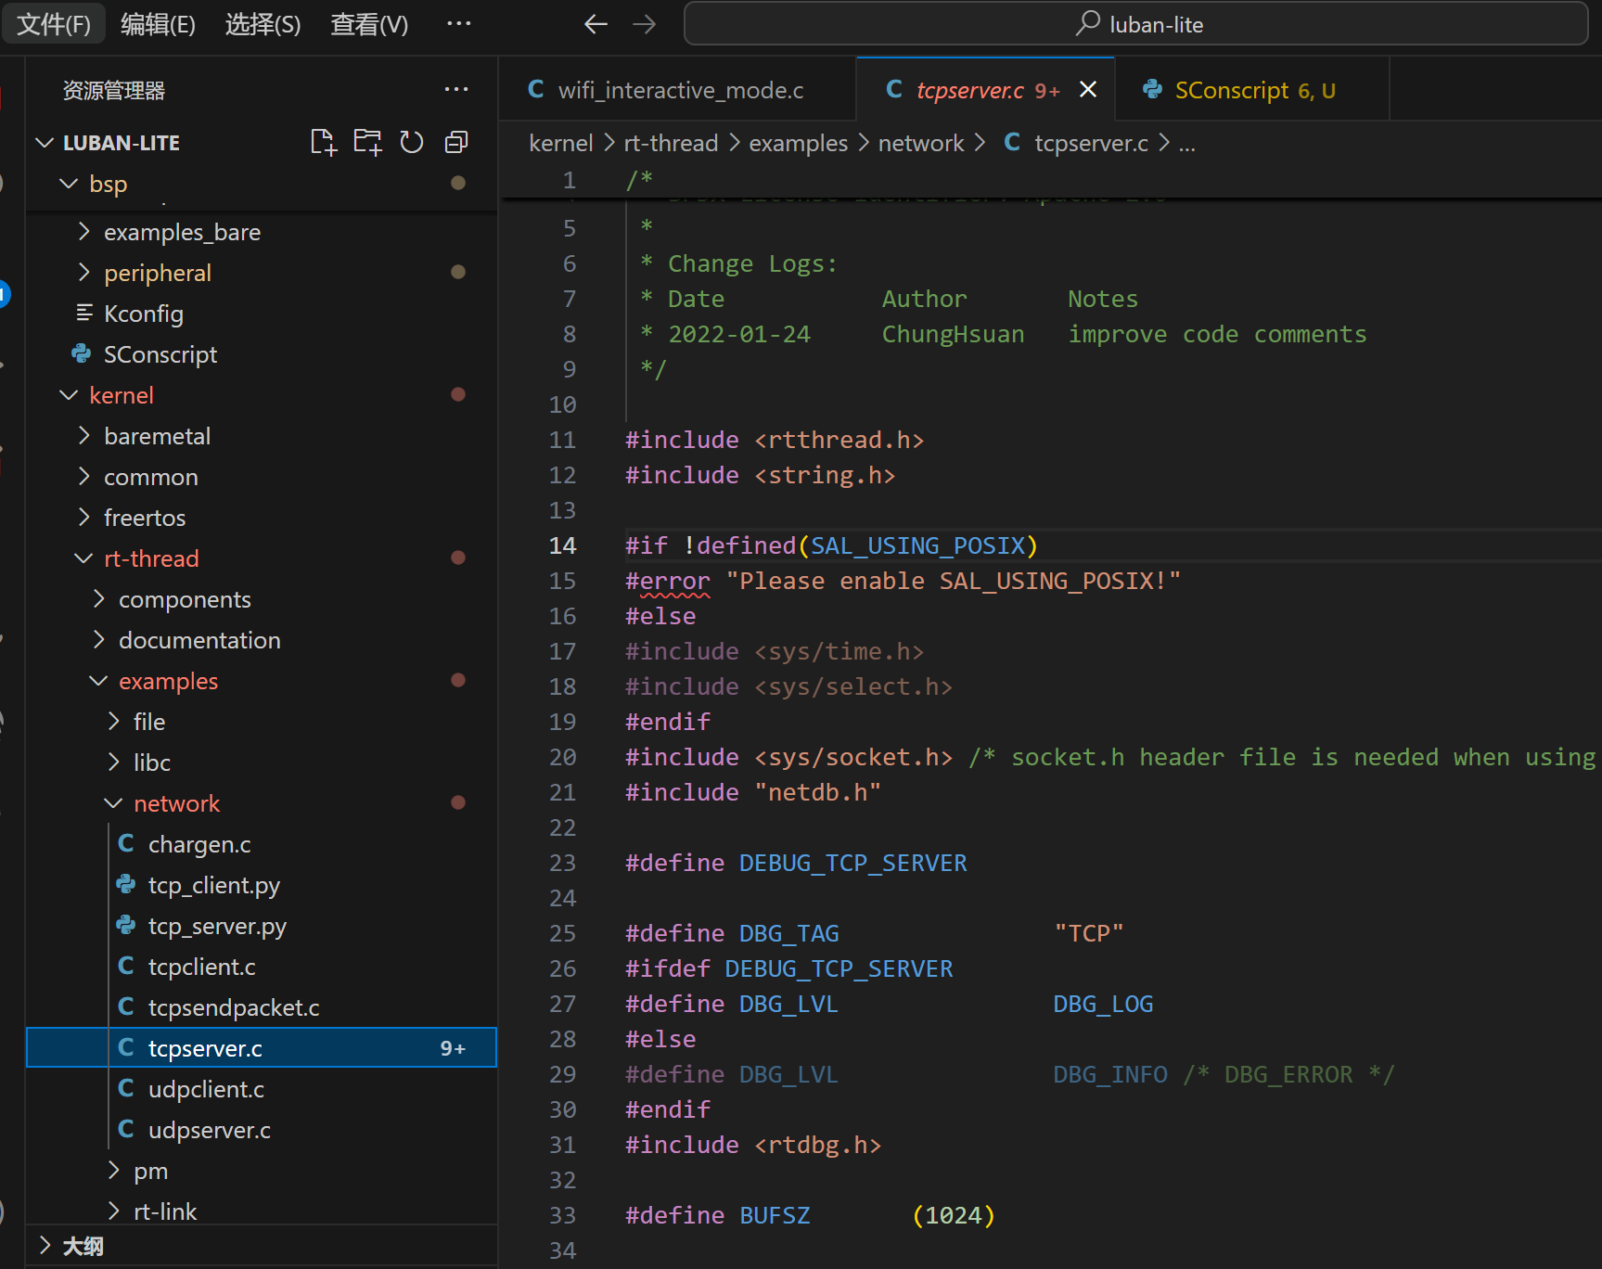
Task: Switch to wifi_interactive_mode.c tab
Action: point(679,90)
